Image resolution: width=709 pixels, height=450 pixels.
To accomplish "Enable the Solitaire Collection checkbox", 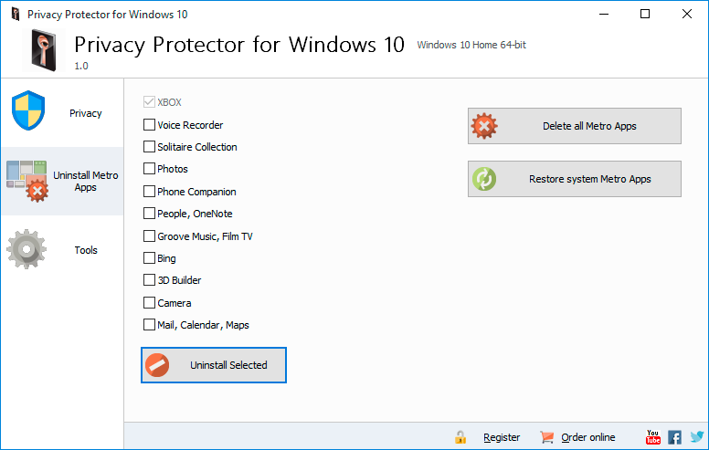I will click(x=149, y=147).
